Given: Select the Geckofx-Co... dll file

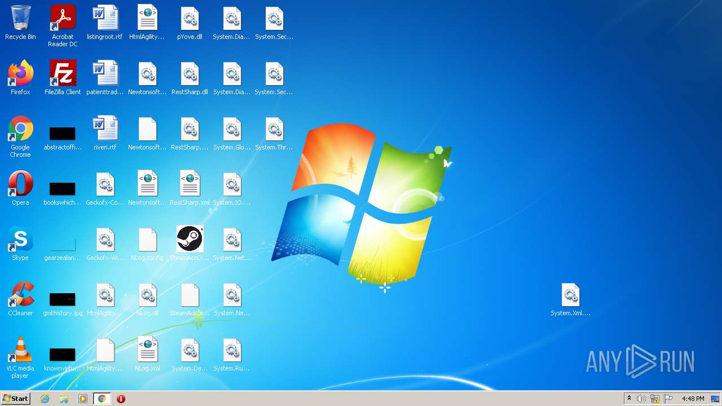Looking at the screenshot, I should [105, 188].
